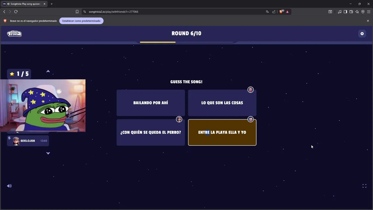Screen dimensions: 373x210
Task: Open Brave VPN shield icon
Action: click(363, 12)
